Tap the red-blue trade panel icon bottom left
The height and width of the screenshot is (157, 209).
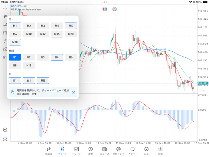(x=5, y=140)
